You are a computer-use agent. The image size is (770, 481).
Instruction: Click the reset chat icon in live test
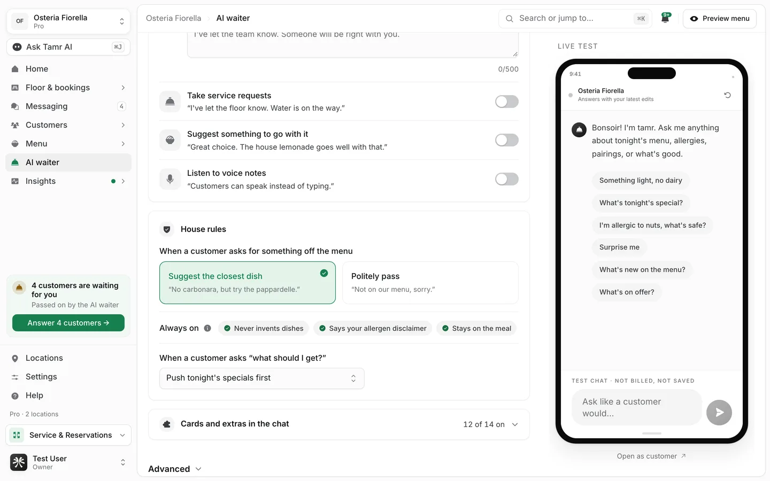point(727,95)
